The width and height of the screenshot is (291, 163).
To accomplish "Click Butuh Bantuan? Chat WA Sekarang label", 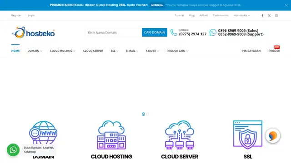I will point(39,150).
